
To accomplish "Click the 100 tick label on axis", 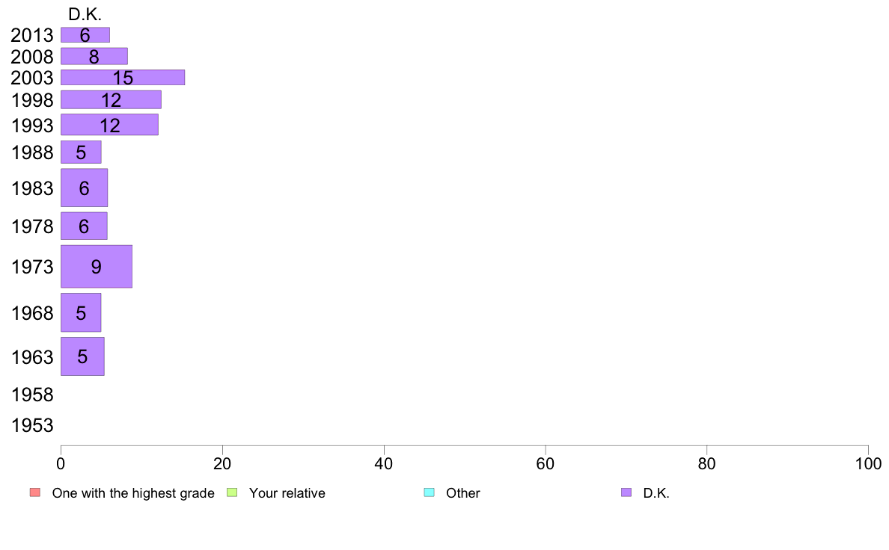I will tap(868, 464).
